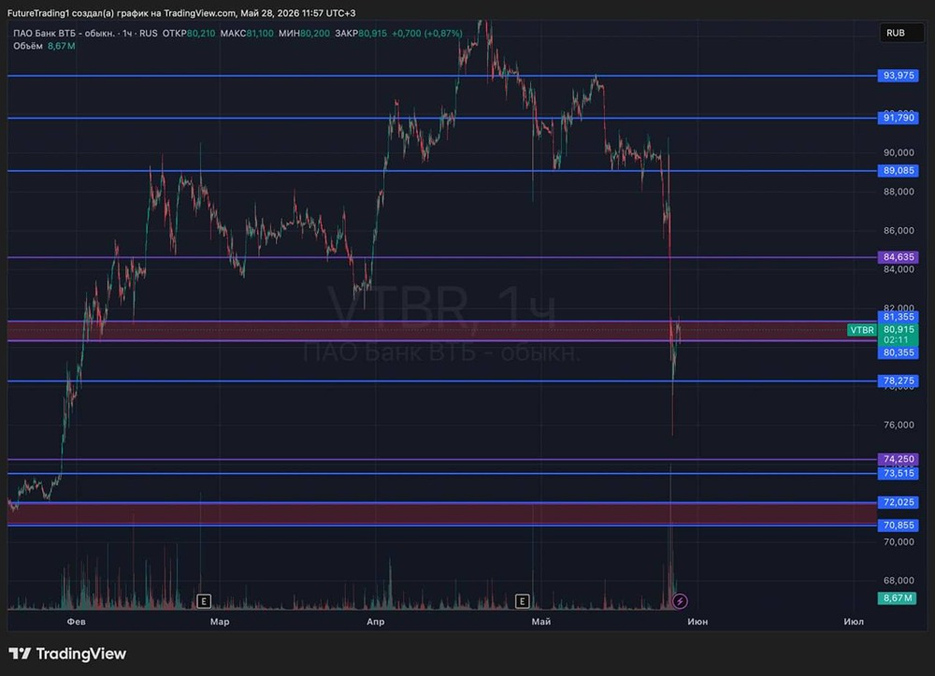Select the 91,790 price level label
Image resolution: width=935 pixels, height=676 pixels.
click(898, 118)
